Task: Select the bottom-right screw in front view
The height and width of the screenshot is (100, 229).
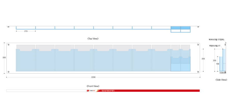Action: coord(198,71)
